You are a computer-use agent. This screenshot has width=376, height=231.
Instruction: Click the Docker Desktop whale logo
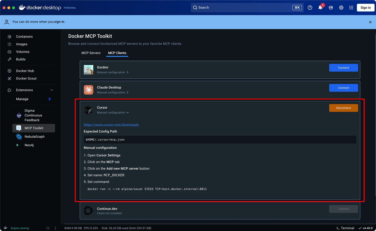(x=22, y=8)
